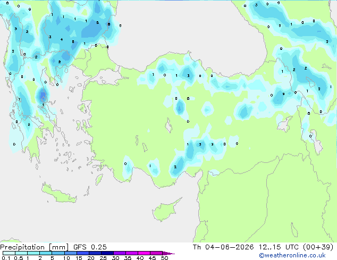337x260 pixels.
Task: Click the 35–40 mm legend swatch
Action: click(131, 253)
